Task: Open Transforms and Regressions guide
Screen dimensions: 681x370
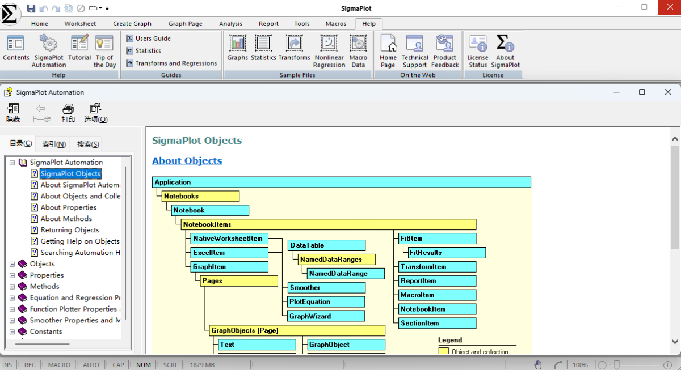Action: coord(171,63)
